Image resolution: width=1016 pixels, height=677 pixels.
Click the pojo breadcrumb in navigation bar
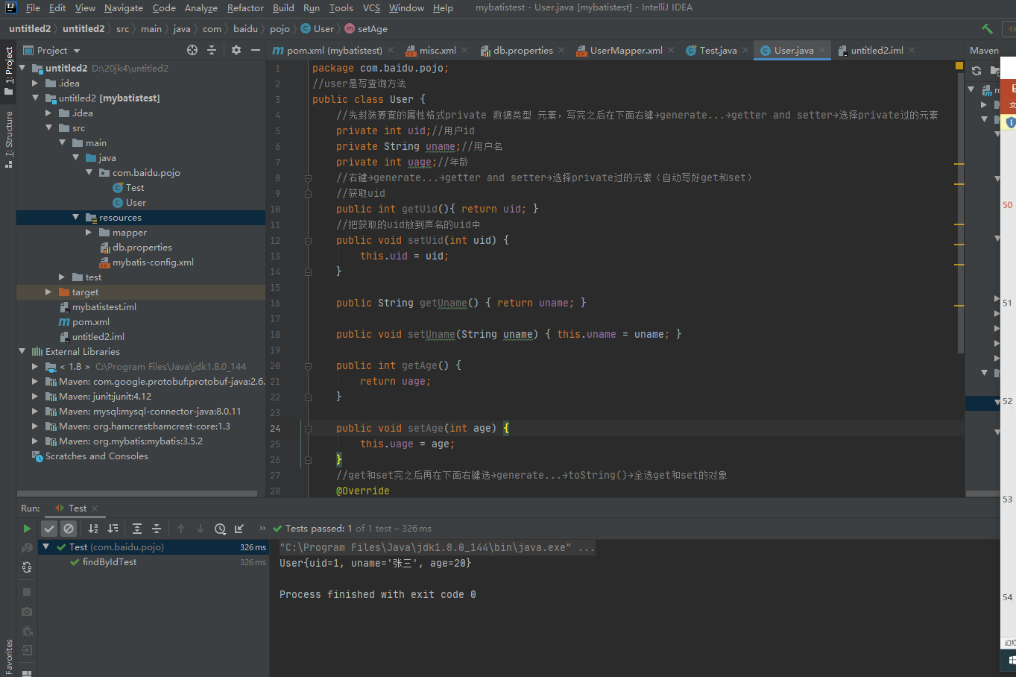280,29
